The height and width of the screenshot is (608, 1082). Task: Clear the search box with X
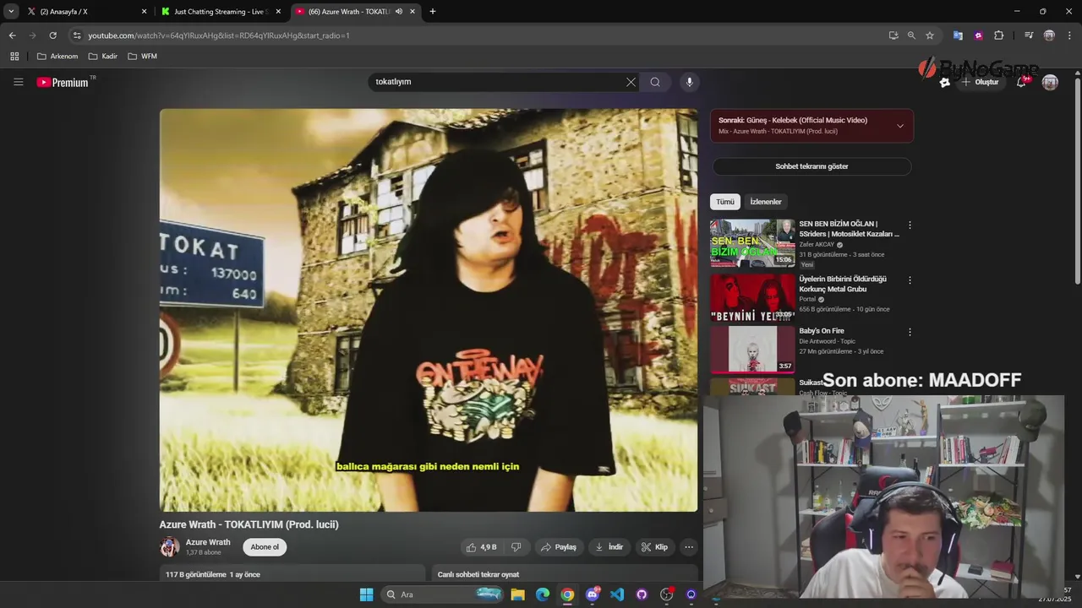631,82
